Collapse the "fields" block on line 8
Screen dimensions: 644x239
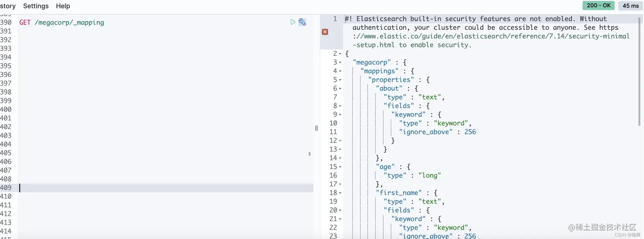point(340,106)
